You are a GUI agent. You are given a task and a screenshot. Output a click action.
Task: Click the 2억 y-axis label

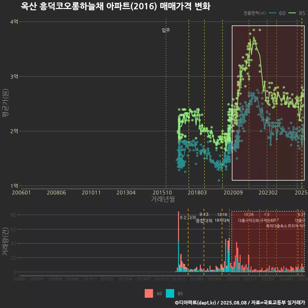[14, 131]
